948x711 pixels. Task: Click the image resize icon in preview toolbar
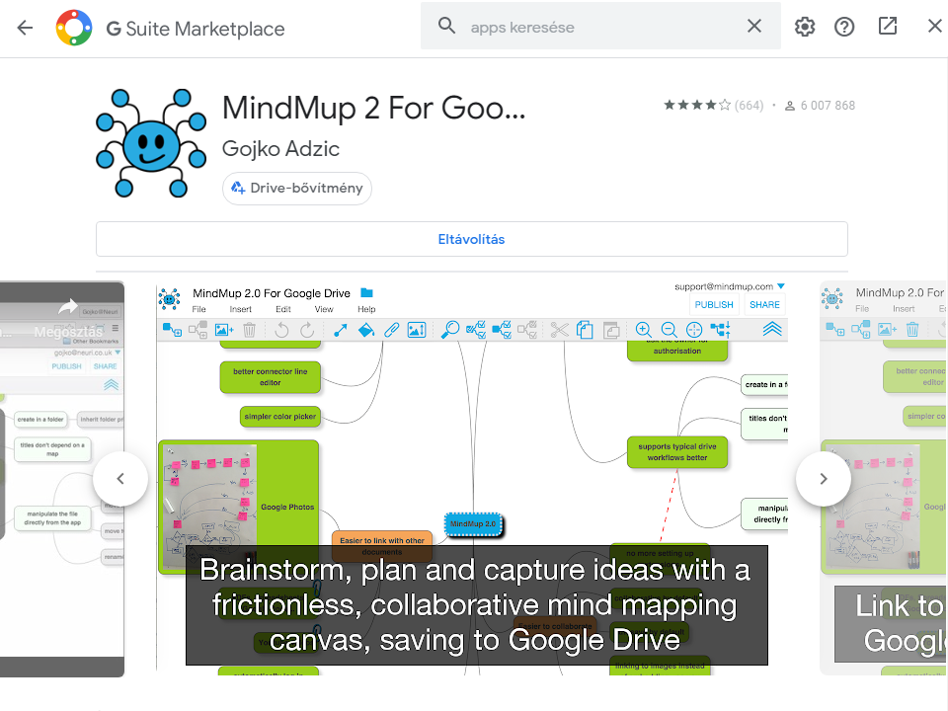coord(417,330)
